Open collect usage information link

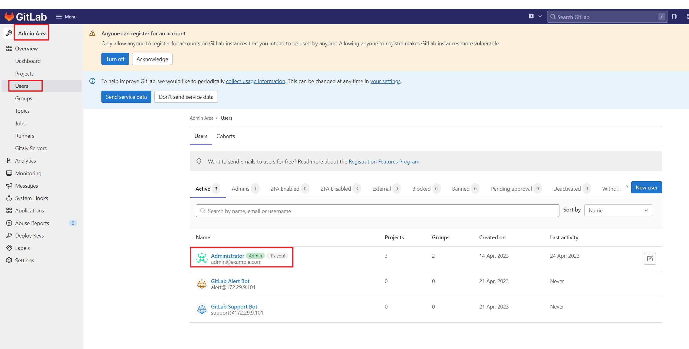tap(255, 81)
